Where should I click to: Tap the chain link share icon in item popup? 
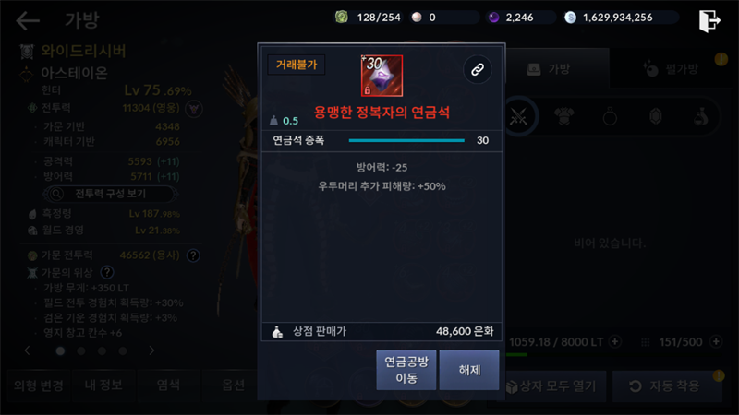pos(478,70)
